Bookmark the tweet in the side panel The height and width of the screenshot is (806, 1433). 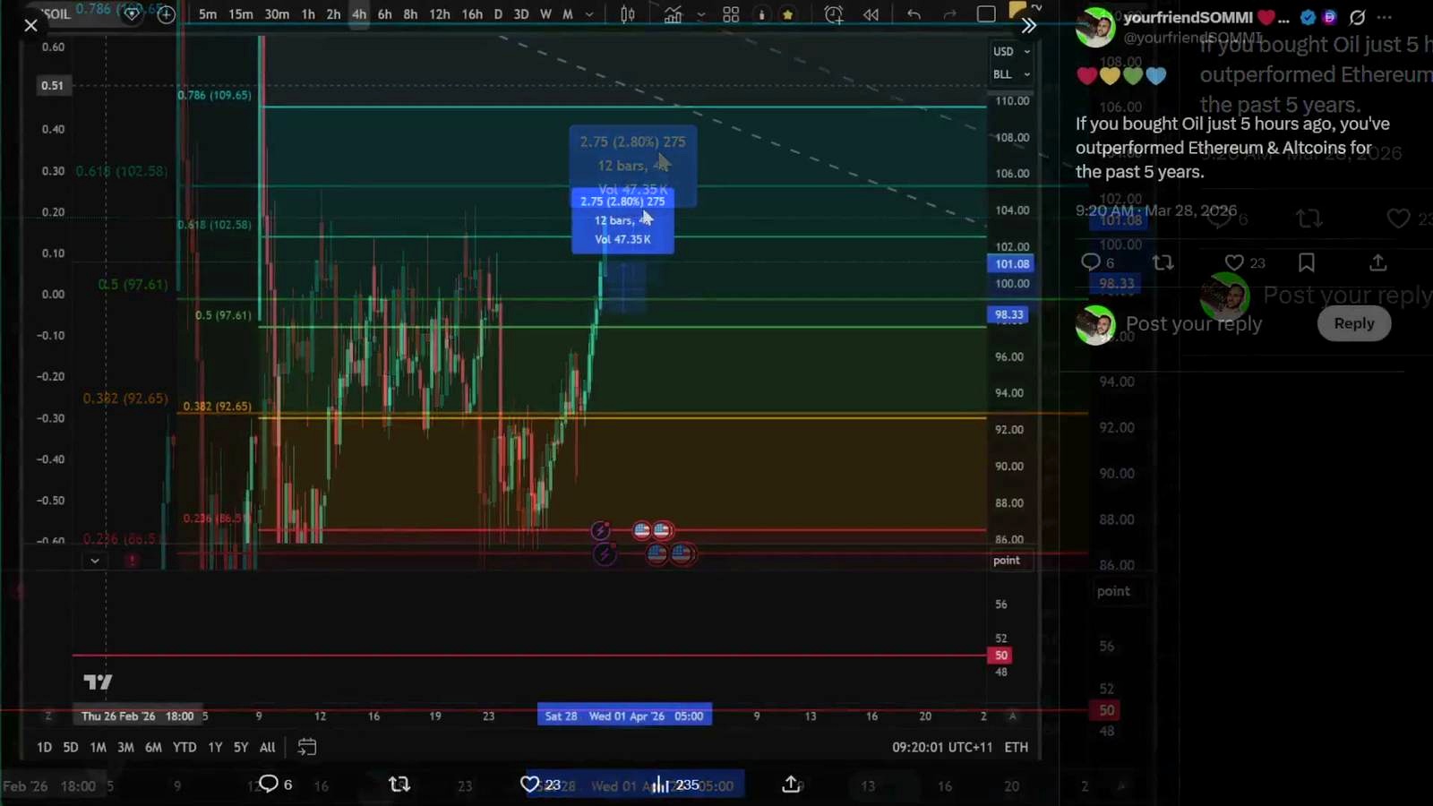tap(1307, 262)
